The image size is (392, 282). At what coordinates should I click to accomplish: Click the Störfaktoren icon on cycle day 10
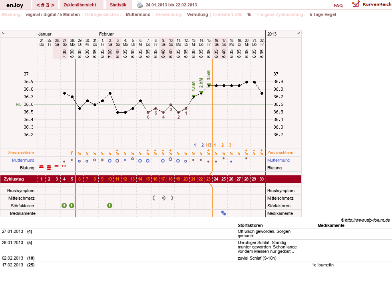tap(110, 205)
